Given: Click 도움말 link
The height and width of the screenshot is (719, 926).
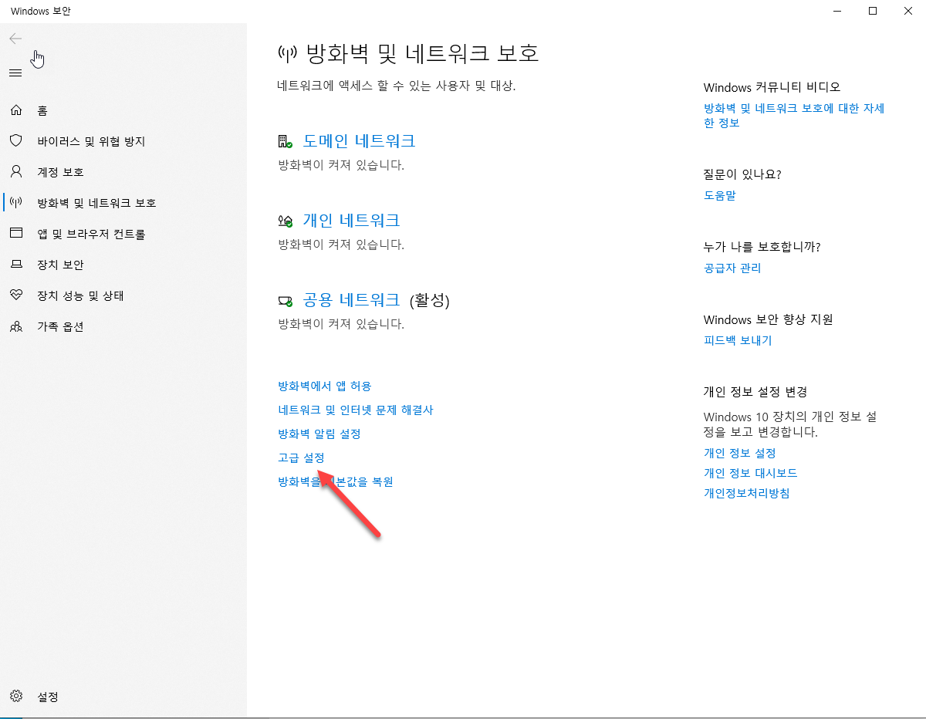Looking at the screenshot, I should point(720,195).
